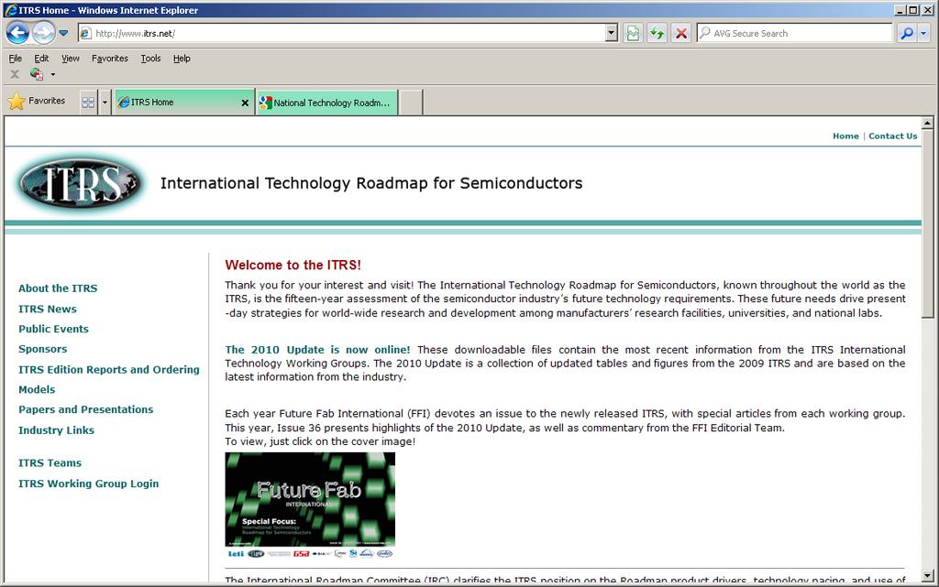Open About the ITRS page
This screenshot has width=939, height=587.
58,288
